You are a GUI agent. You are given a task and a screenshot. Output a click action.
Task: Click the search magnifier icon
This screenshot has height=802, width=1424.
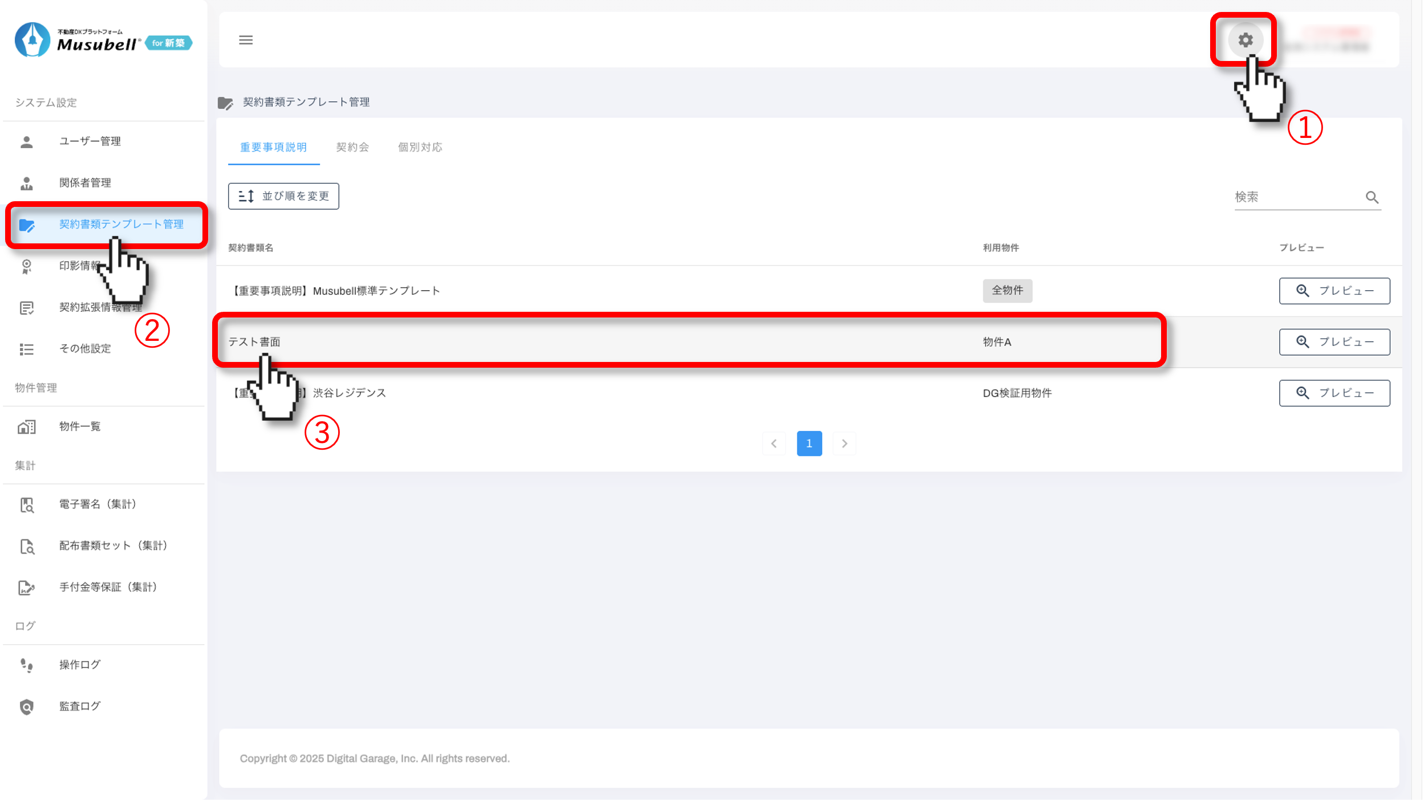coord(1372,197)
